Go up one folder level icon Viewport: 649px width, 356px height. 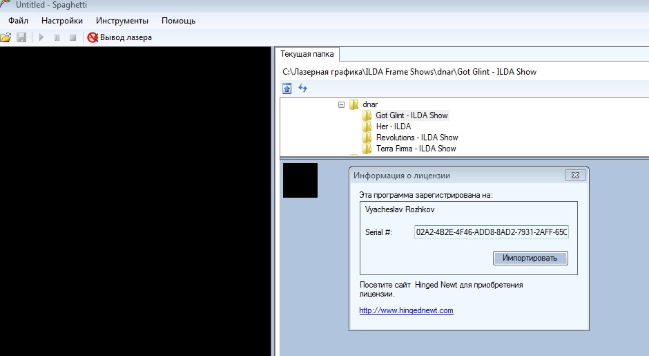coord(287,88)
